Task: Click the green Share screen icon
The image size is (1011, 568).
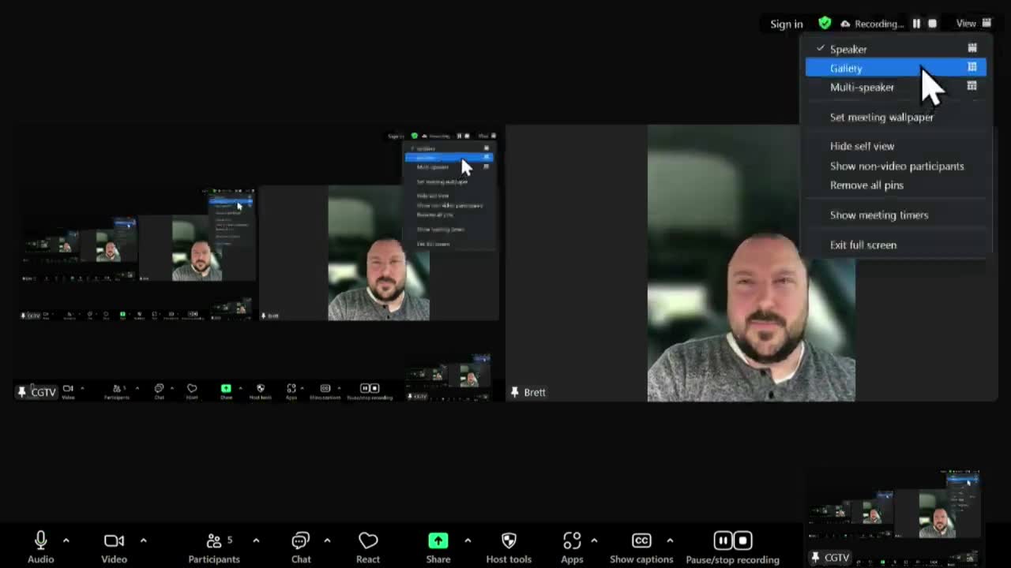Action: coord(438,541)
